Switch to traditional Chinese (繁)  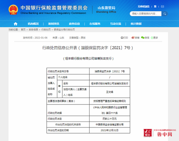point(155,6)
